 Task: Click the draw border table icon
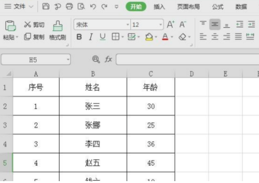132,37
